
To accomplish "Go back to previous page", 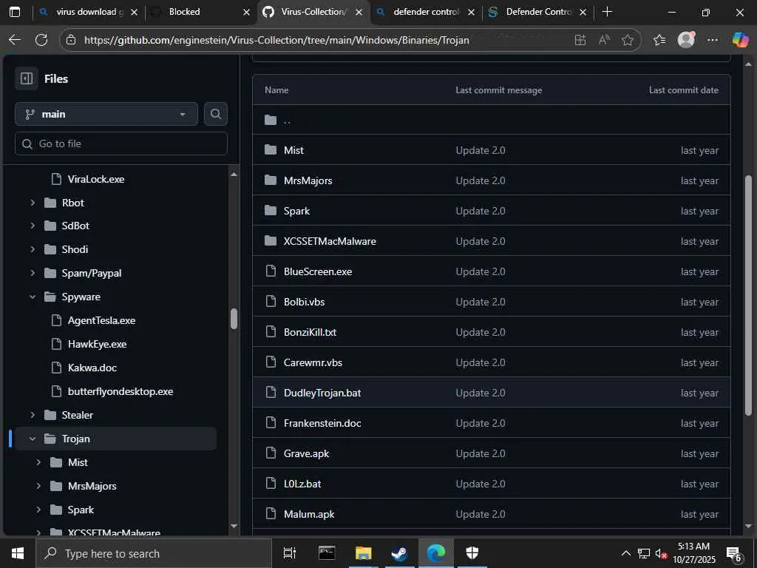I will 15,40.
